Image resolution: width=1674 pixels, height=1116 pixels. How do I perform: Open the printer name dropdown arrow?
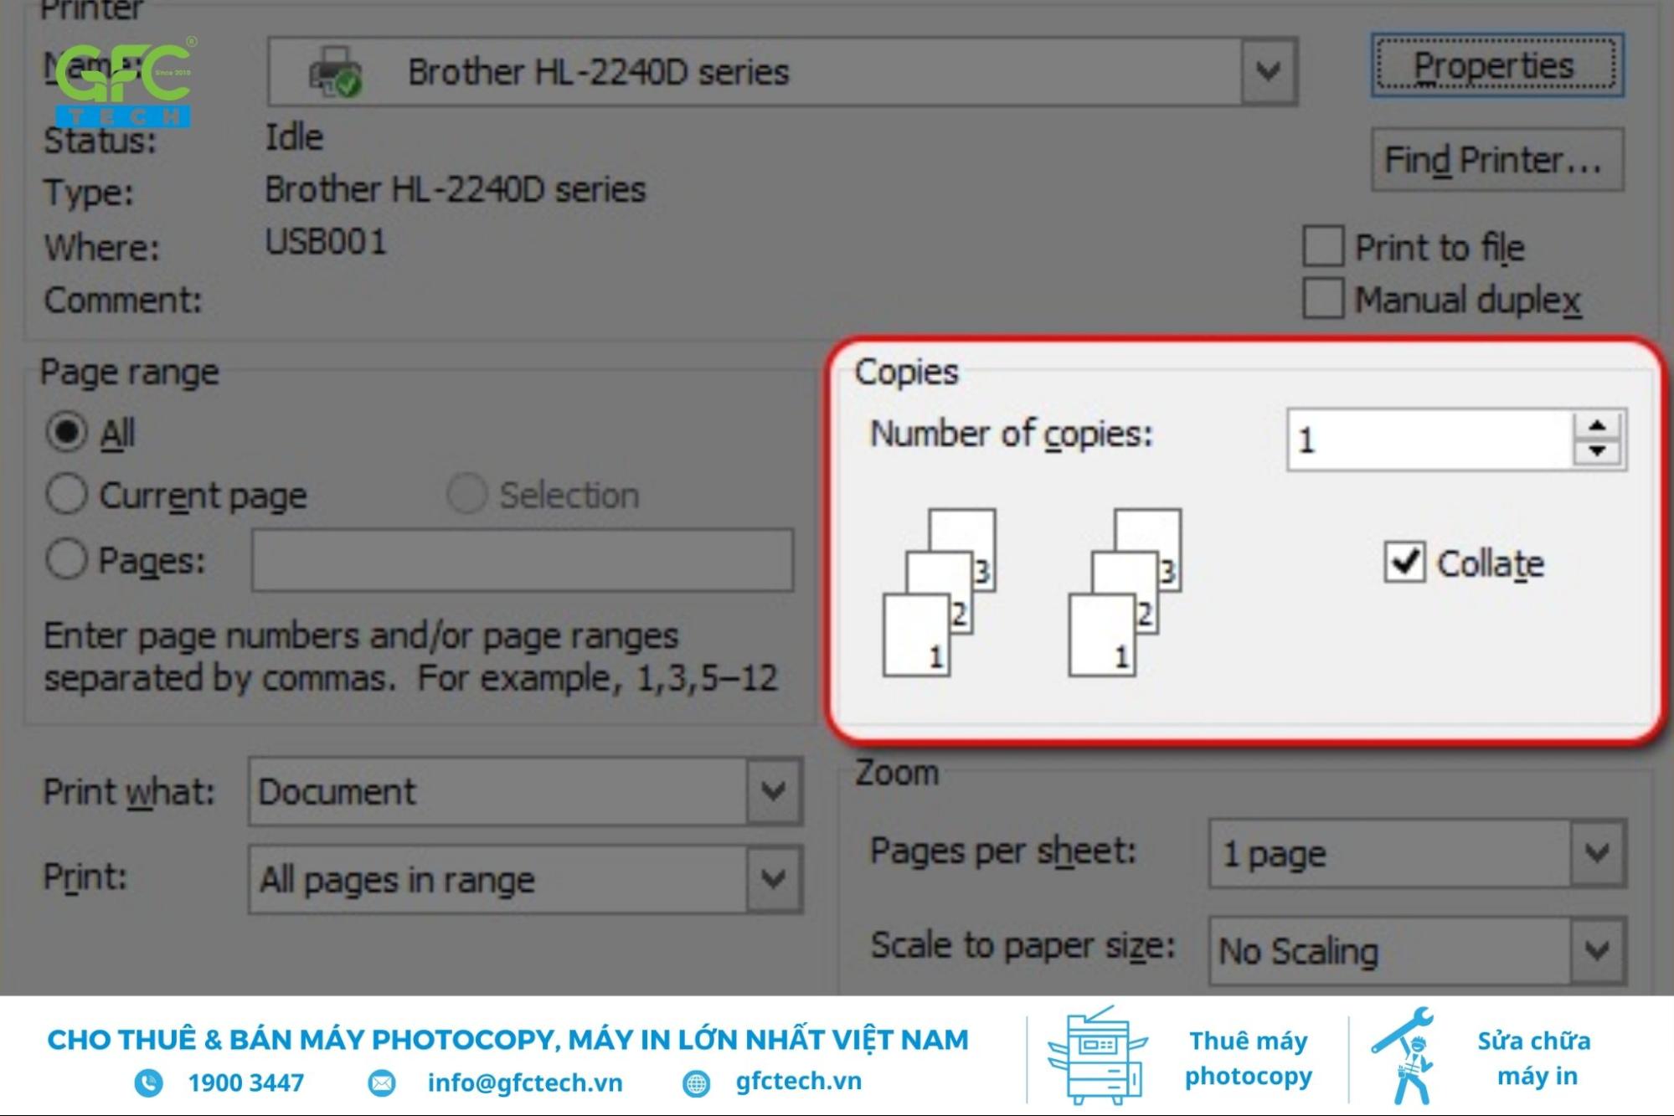pyautogui.click(x=1269, y=71)
